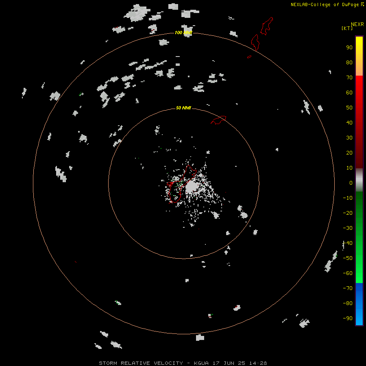This screenshot has width=366, height=366.
Task: Click the -90 value on the velocity scale
Action: [348, 318]
